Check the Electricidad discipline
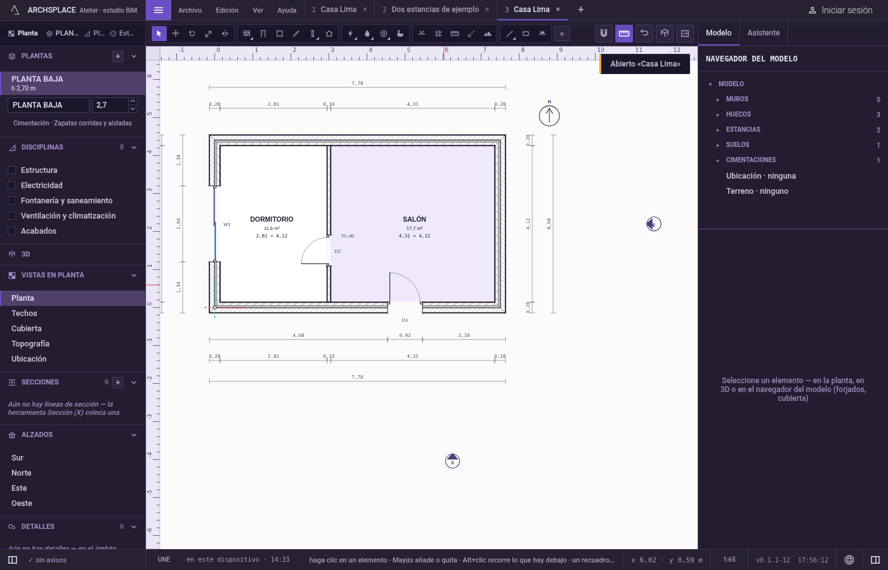The image size is (888, 570). pyautogui.click(x=11, y=186)
